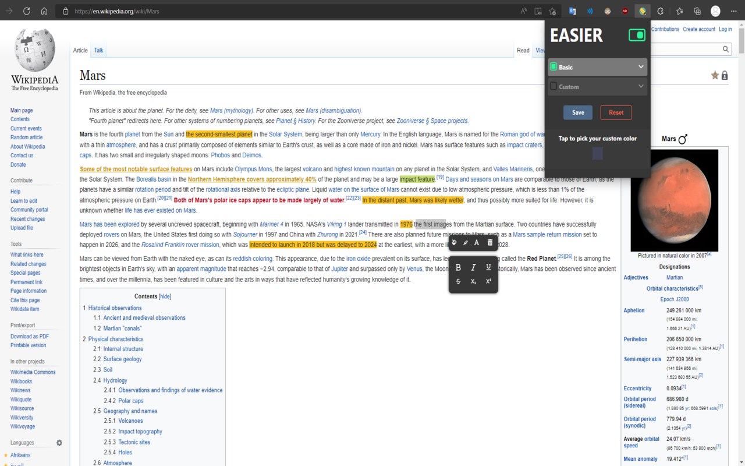Switch to the Talk tab
This screenshot has height=466, width=745.
99,51
